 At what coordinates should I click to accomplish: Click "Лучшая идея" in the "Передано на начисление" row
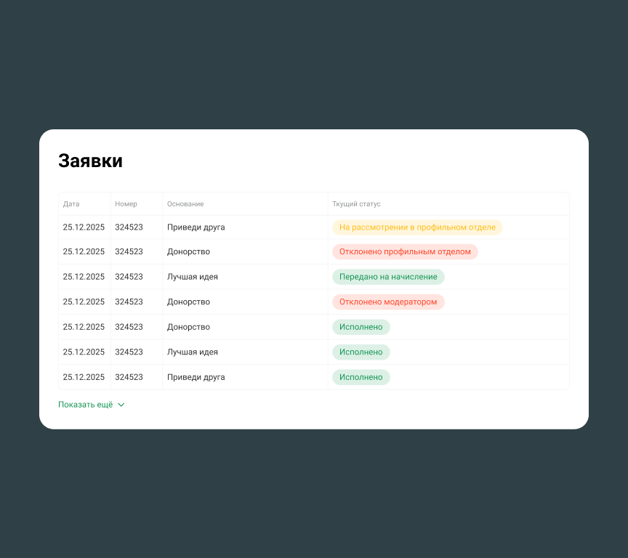click(x=192, y=277)
